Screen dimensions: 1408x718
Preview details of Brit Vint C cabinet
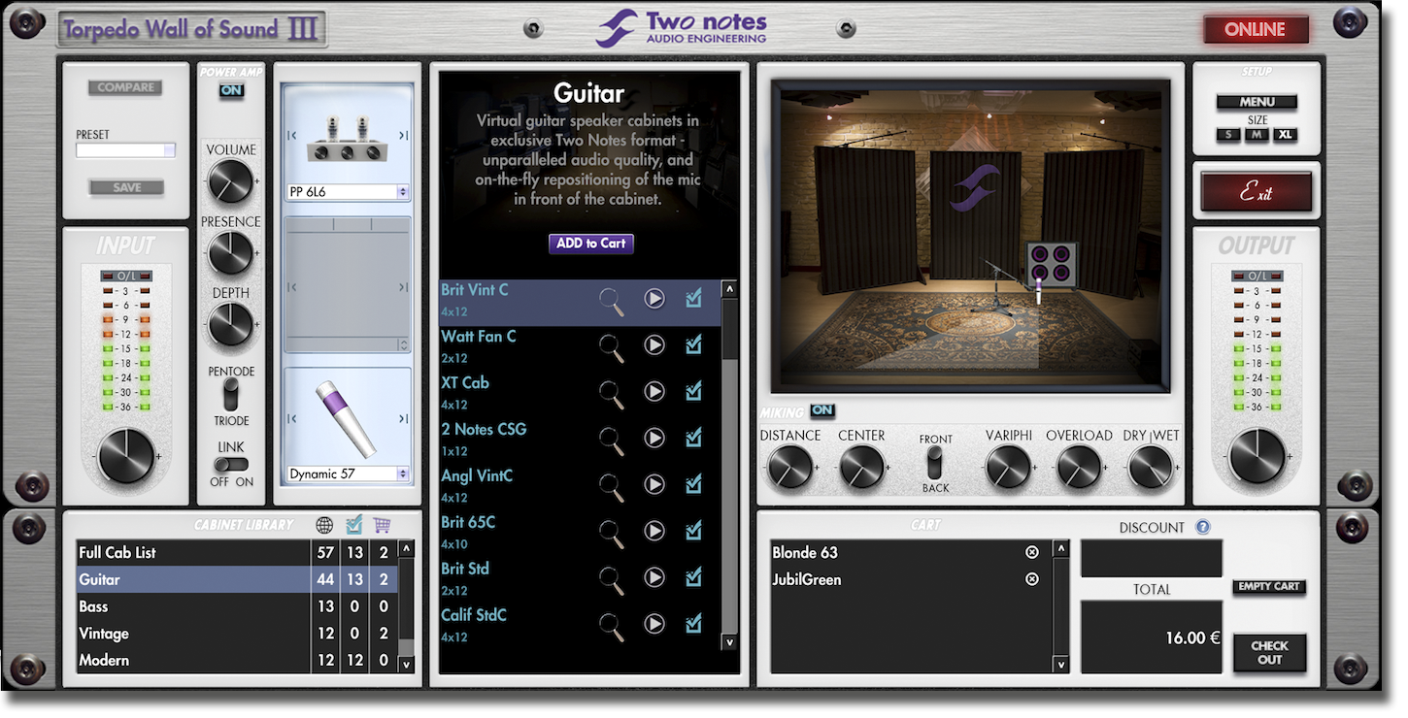click(x=612, y=302)
